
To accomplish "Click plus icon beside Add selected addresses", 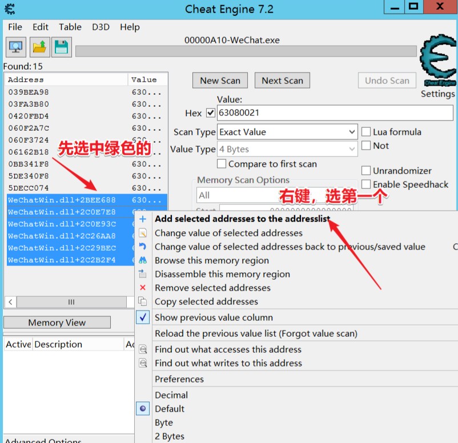I will tap(143, 219).
